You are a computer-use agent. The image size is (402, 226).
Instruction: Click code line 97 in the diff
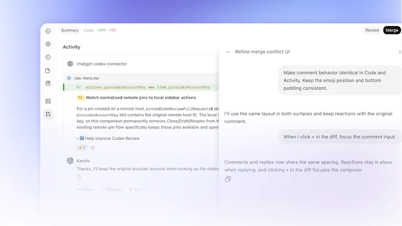pos(141,87)
